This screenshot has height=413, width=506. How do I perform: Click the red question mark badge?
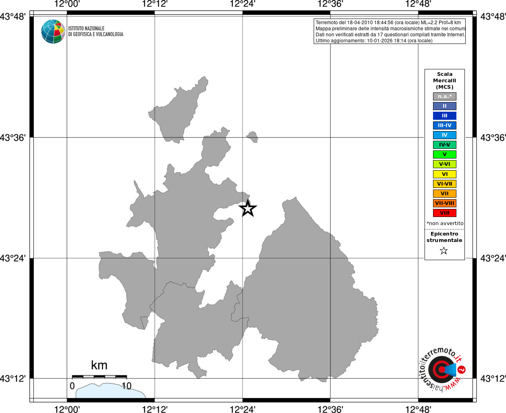462,369
